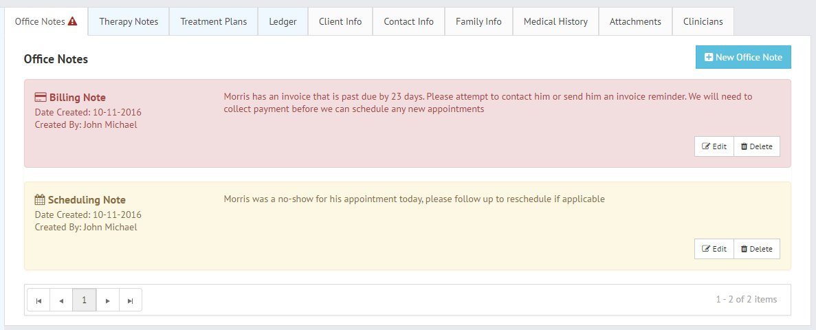The width and height of the screenshot is (816, 330).
Task: Delete the Billing Note
Action: (x=757, y=146)
